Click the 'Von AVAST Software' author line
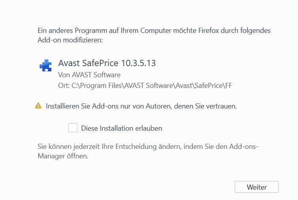The image size is (298, 200). pos(89,74)
